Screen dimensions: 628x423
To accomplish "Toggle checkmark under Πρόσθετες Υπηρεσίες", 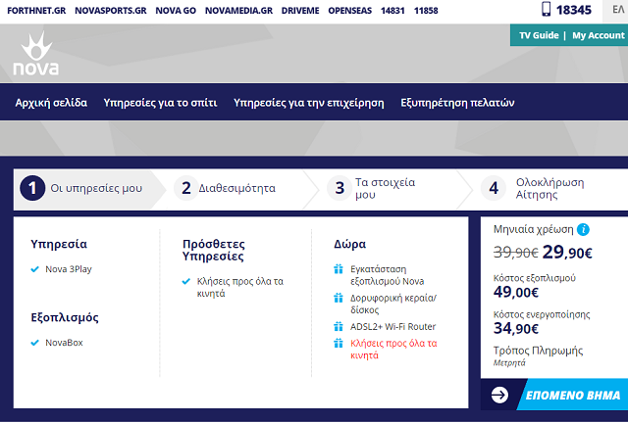I will 185,281.
